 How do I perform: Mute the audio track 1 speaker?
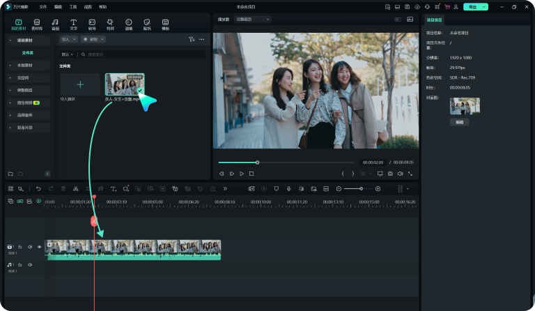(29, 265)
